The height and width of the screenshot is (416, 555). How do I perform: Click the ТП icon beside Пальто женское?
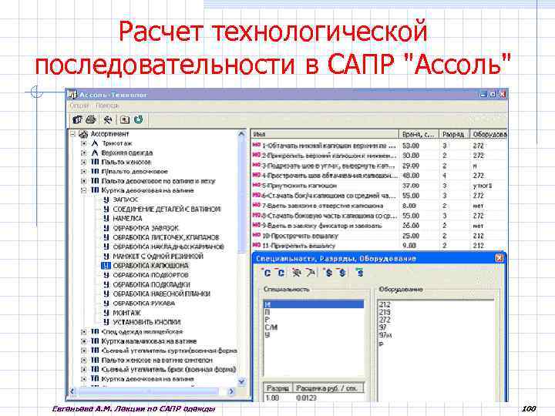tap(95, 162)
